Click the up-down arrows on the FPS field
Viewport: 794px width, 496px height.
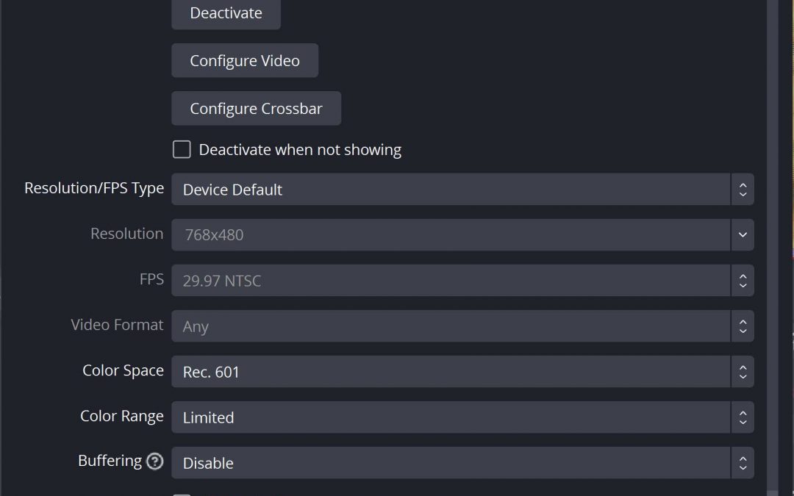[x=743, y=281]
